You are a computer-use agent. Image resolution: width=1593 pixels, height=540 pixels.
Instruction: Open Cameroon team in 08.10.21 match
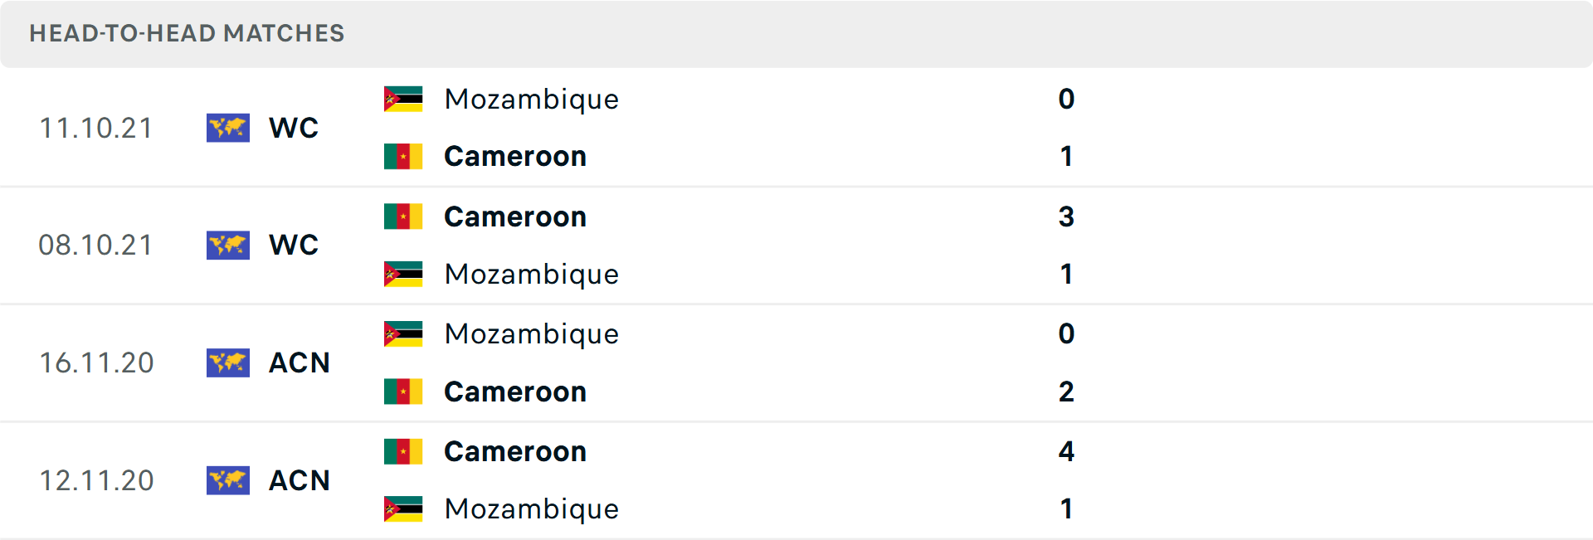tap(514, 216)
